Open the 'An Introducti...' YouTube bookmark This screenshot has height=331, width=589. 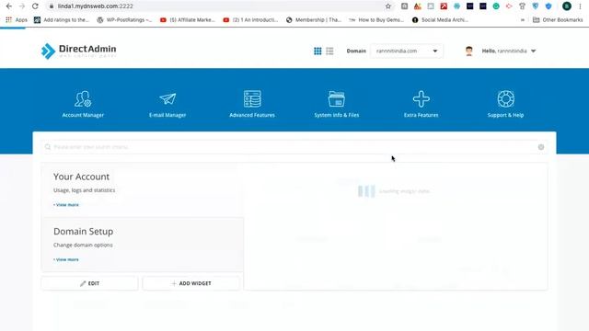pos(250,20)
